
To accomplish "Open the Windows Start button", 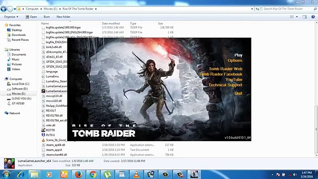I will (x=6, y=175).
